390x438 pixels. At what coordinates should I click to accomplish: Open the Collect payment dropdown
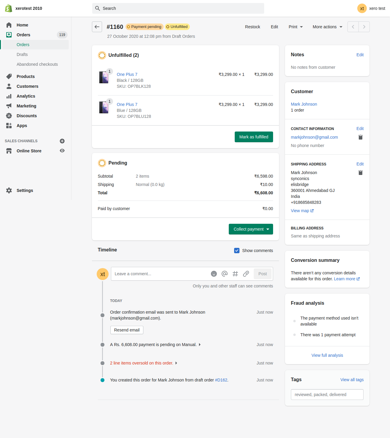[251, 229]
